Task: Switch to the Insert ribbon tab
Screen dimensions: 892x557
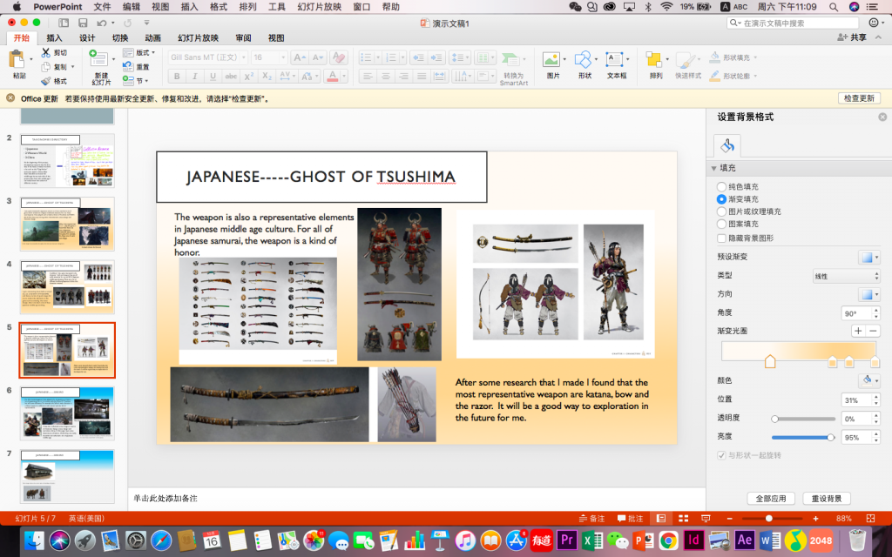Action: coord(54,38)
